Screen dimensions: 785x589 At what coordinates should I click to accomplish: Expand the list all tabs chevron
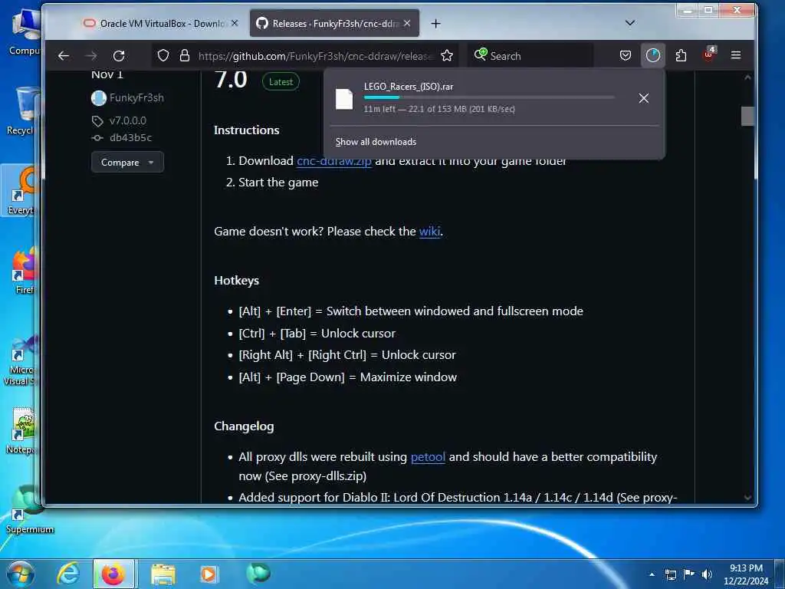coord(630,22)
